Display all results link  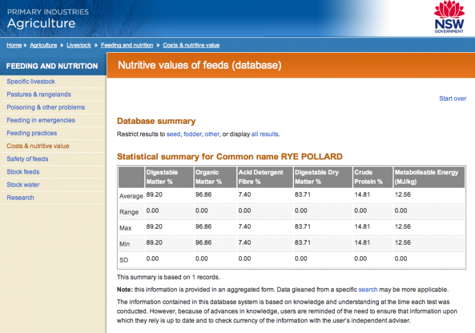pos(265,135)
